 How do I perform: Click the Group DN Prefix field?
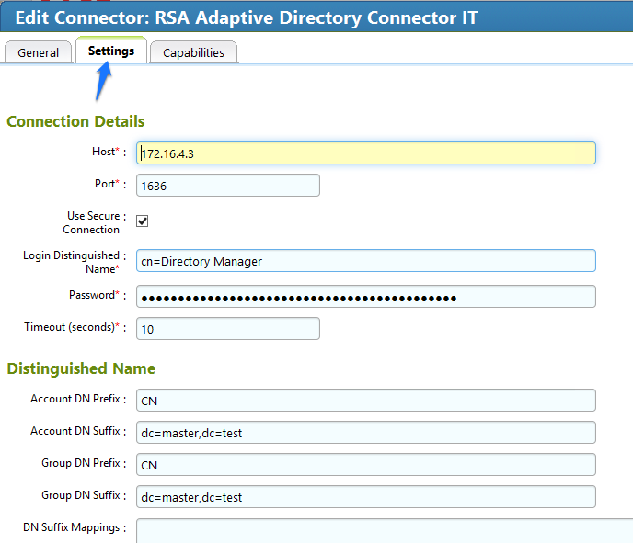point(366,464)
